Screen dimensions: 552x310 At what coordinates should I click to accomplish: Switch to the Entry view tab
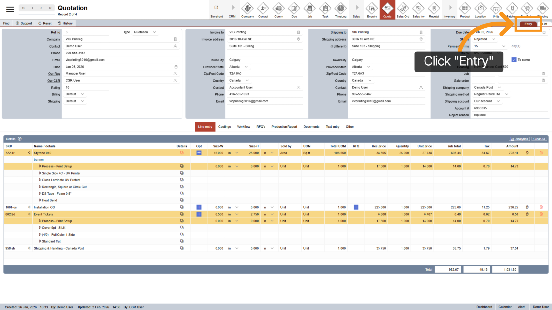click(x=528, y=24)
